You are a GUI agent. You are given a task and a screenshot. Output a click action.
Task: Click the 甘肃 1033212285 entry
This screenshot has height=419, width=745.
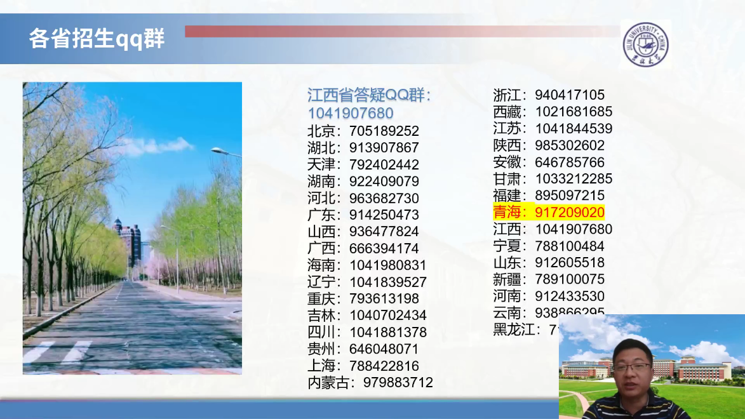pyautogui.click(x=553, y=179)
